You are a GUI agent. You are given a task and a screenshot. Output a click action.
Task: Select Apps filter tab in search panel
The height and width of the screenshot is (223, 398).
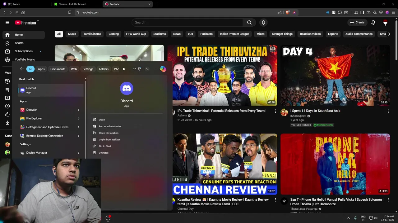coord(41,69)
